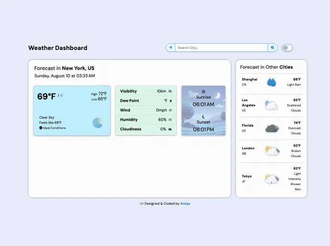The width and height of the screenshot is (330, 246).
Task: Click Los Angeles scattered clouds icon
Action: coord(271,105)
